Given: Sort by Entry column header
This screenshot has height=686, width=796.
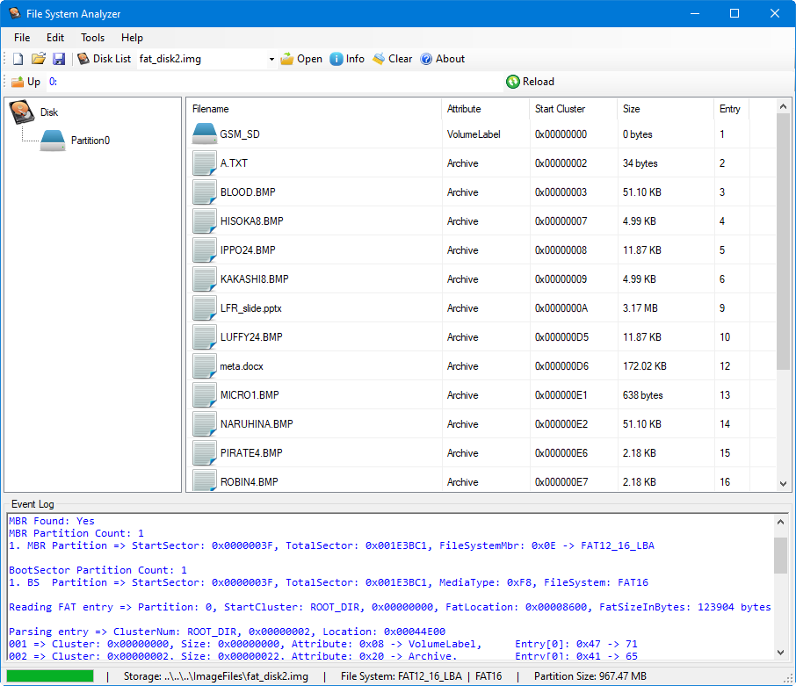Looking at the screenshot, I should click(732, 109).
